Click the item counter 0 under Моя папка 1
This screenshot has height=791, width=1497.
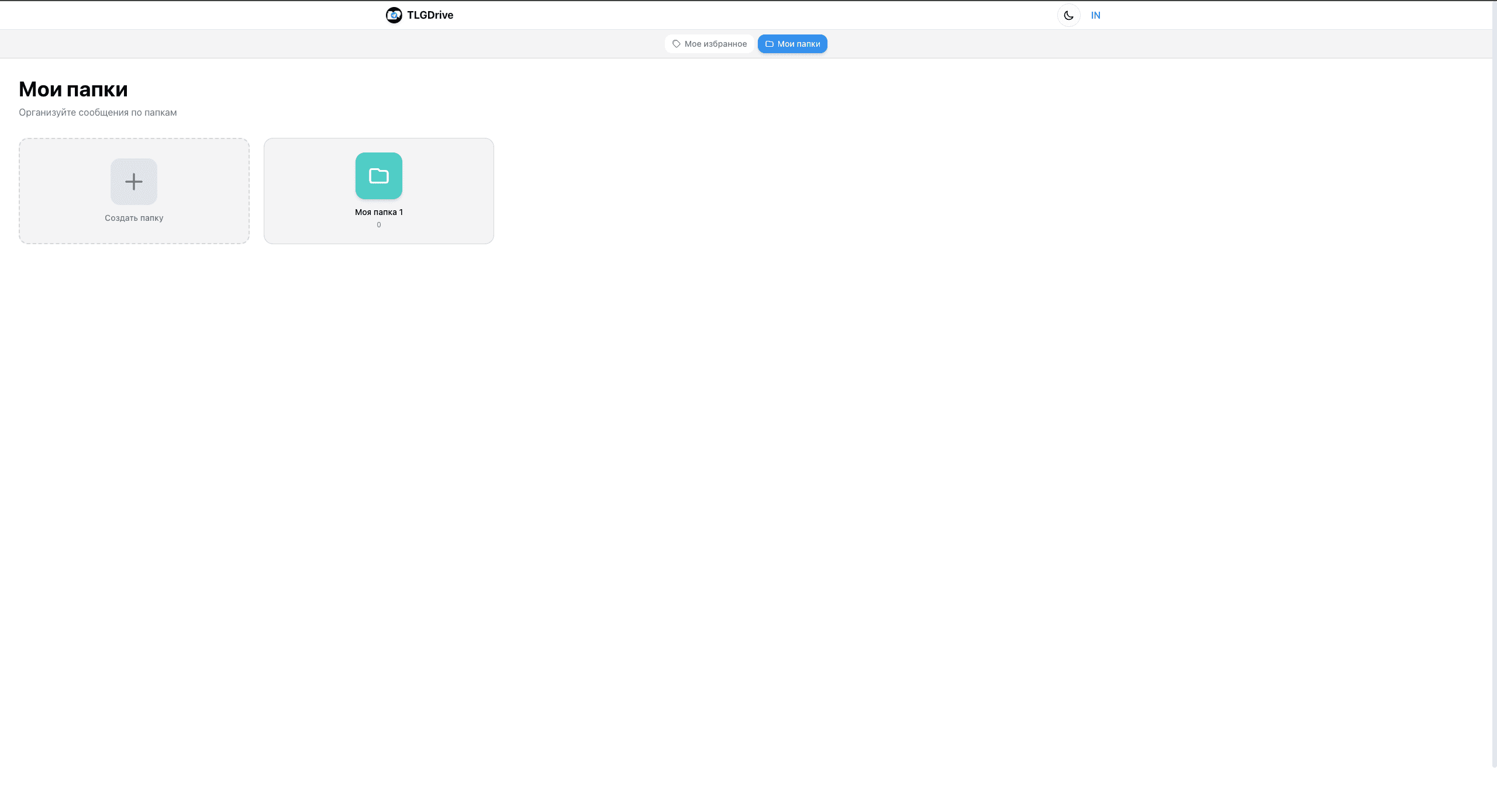378,224
